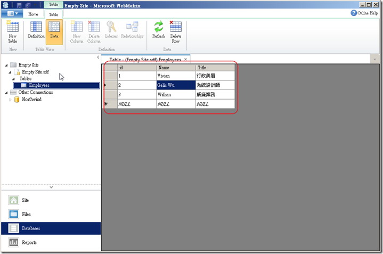This screenshot has height=254, width=383.
Task: Switch to the Home ribbon tab
Action: (33, 14)
